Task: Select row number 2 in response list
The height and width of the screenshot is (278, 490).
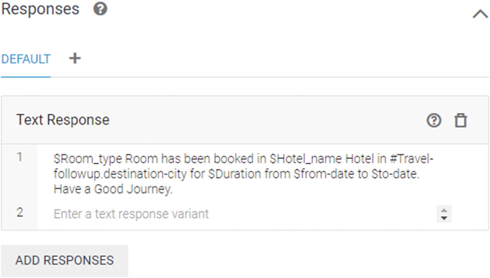Action: [20, 212]
